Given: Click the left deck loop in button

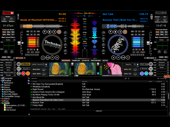Looking at the screenshot, I should [x=28, y=52].
